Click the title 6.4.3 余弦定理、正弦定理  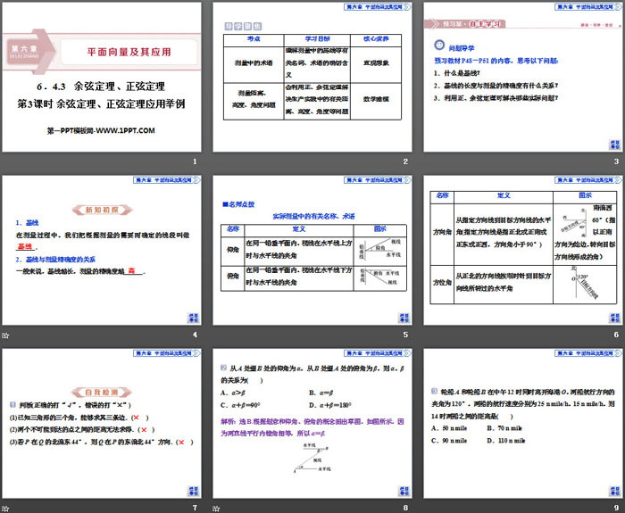(x=100, y=87)
